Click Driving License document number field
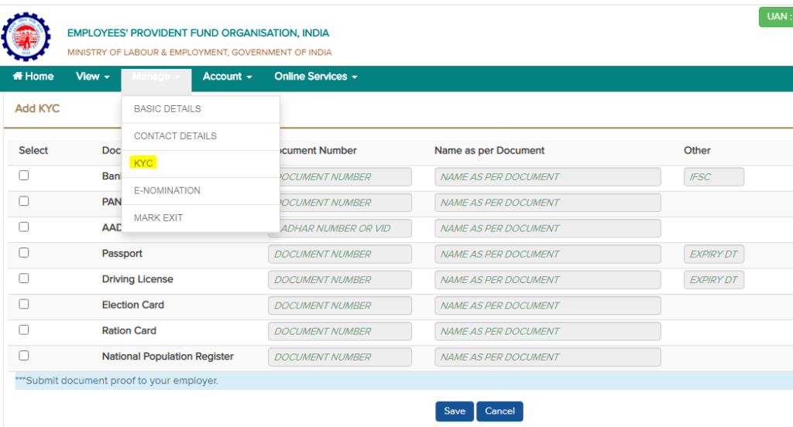This screenshot has width=793, height=427. (x=340, y=280)
